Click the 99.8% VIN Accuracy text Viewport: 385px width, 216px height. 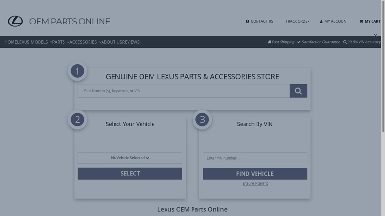tap(364, 42)
